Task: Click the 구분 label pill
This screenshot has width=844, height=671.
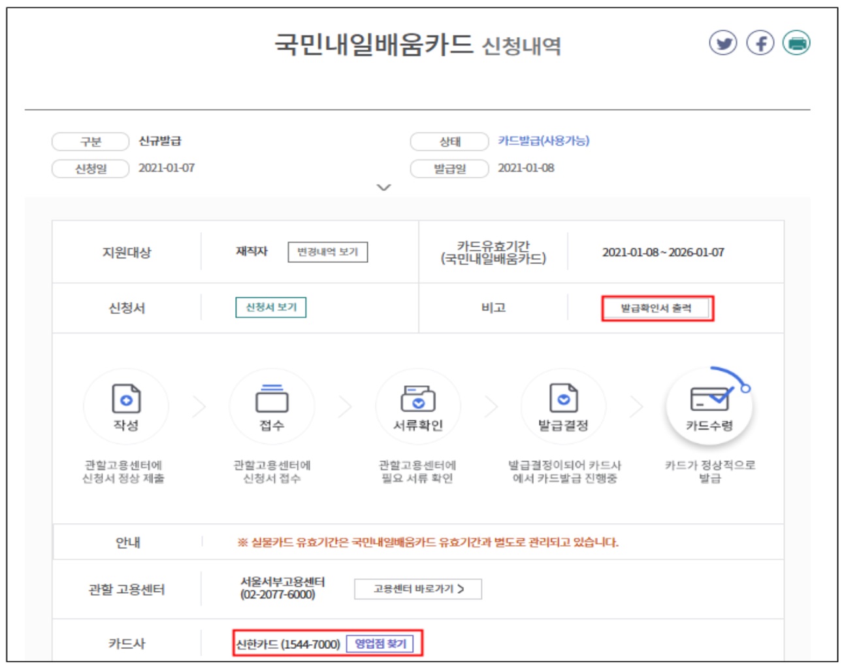Action: [90, 142]
